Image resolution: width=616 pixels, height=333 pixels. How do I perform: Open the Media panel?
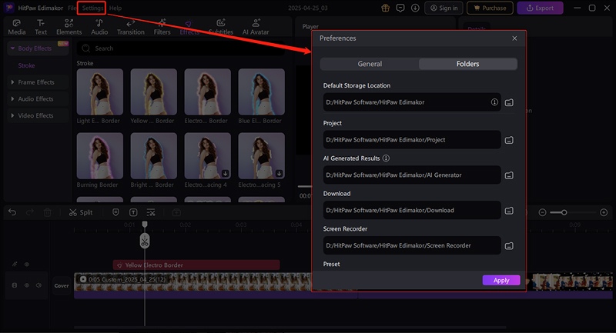tap(16, 27)
